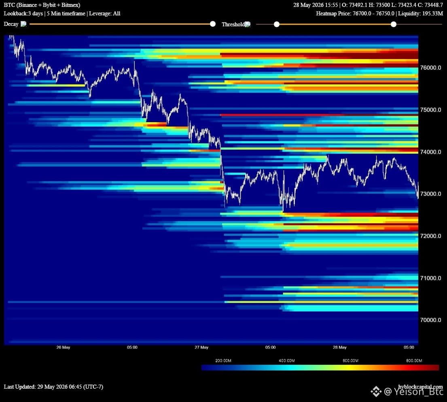Click the 70000.0 price axis label

[x=430, y=320]
